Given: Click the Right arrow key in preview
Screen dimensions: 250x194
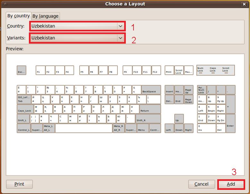Looking at the screenshot, I should point(189,128).
